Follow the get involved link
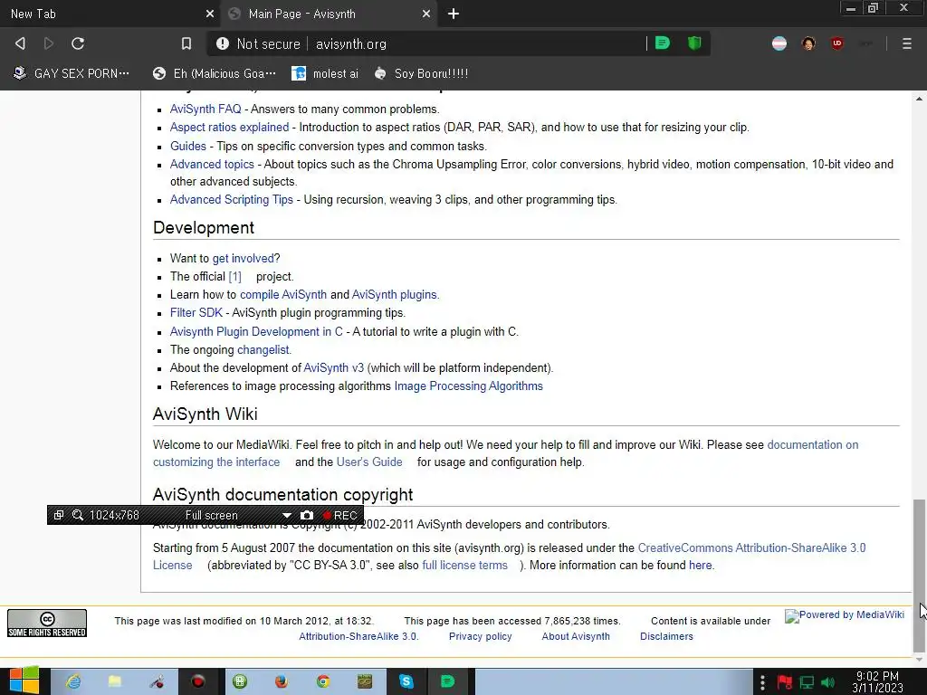 tap(243, 258)
